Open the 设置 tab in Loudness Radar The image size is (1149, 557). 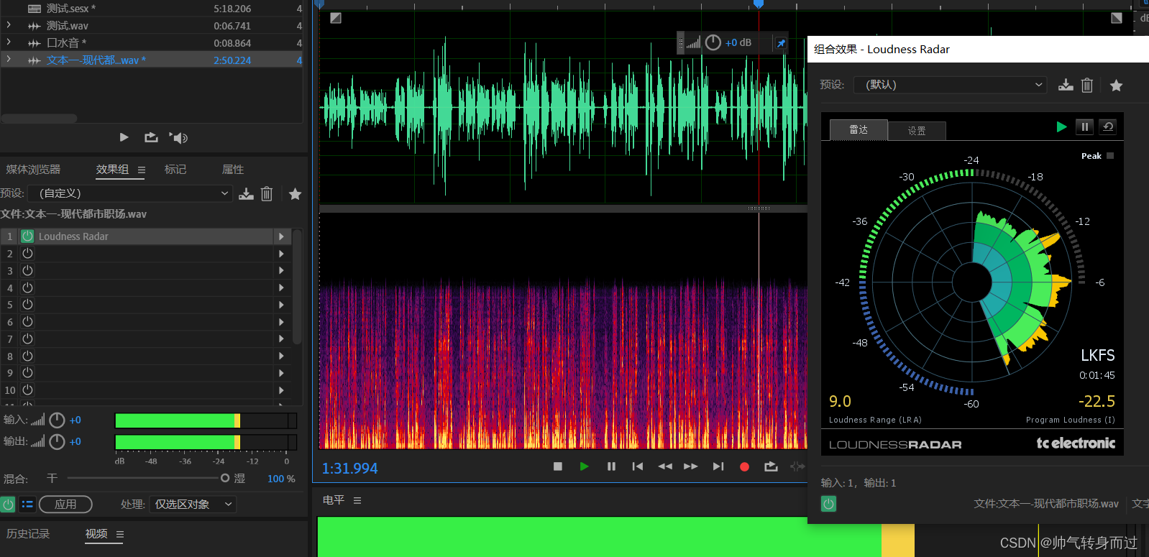tap(917, 131)
